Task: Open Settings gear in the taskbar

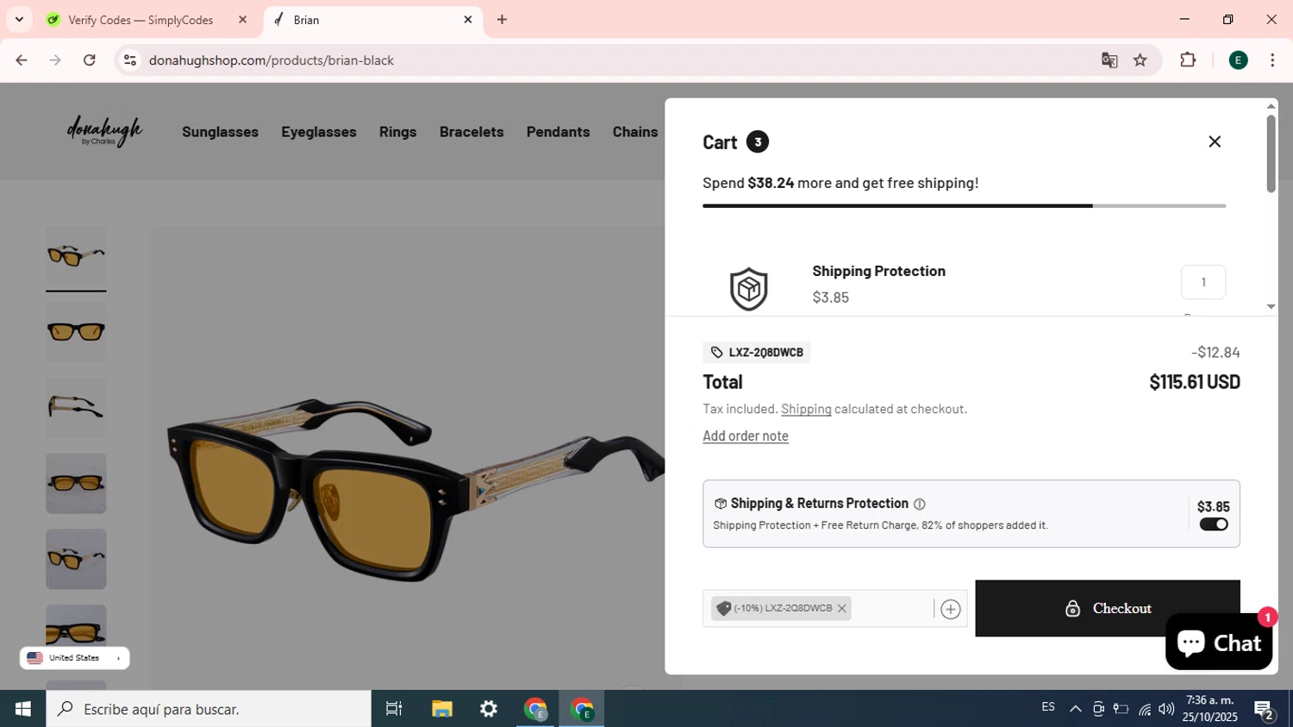Action: [489, 709]
